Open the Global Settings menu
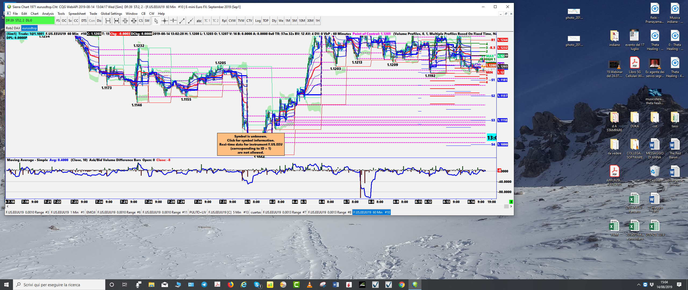 tap(111, 14)
